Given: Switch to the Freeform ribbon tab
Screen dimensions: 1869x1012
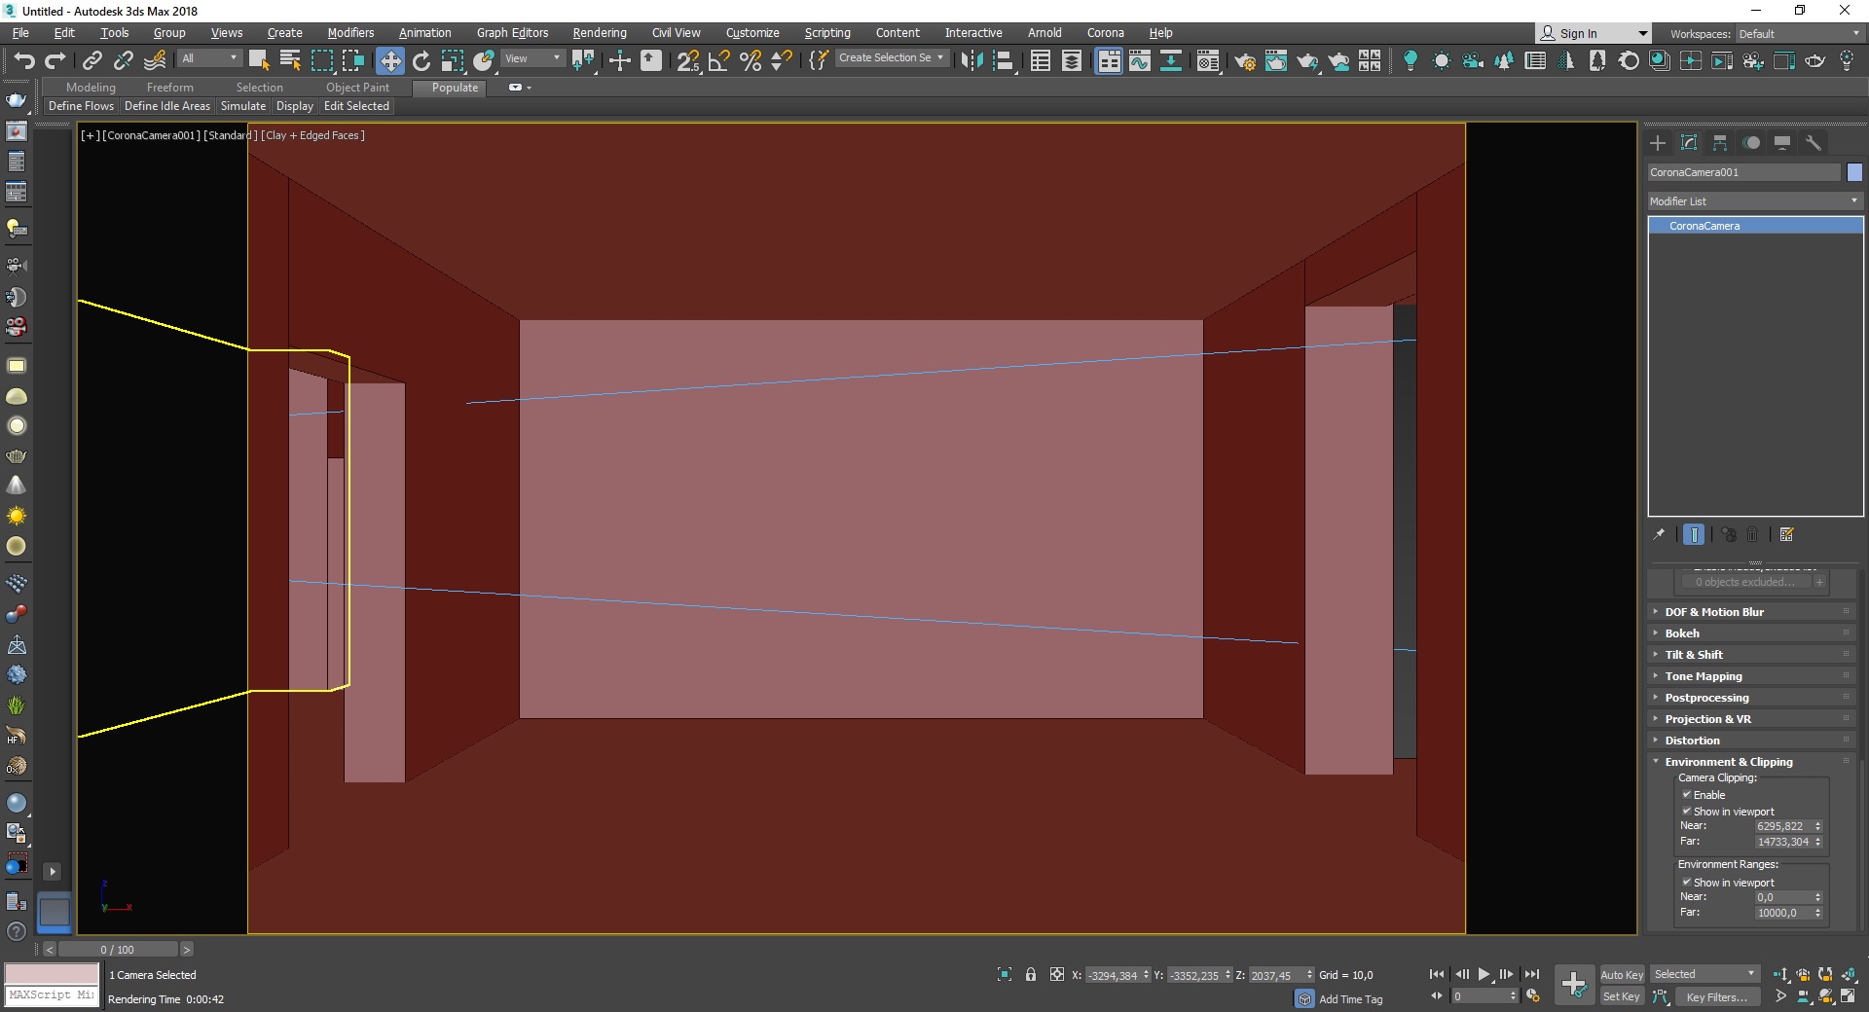Looking at the screenshot, I should [x=170, y=87].
